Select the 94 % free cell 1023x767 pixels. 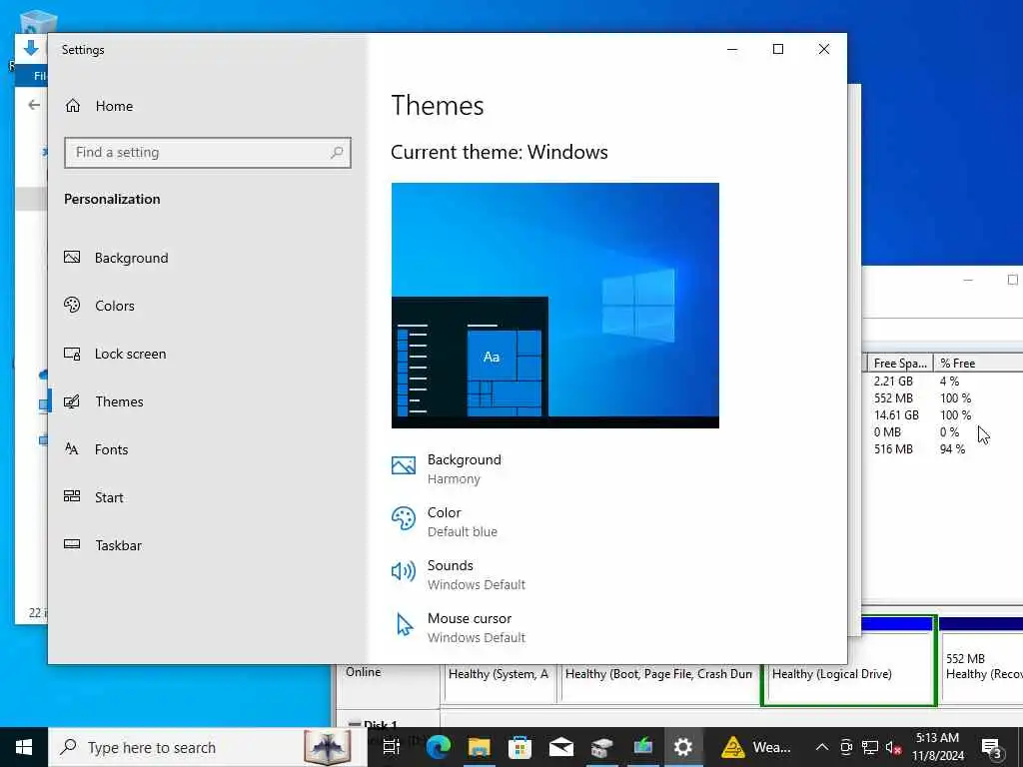tap(952, 448)
